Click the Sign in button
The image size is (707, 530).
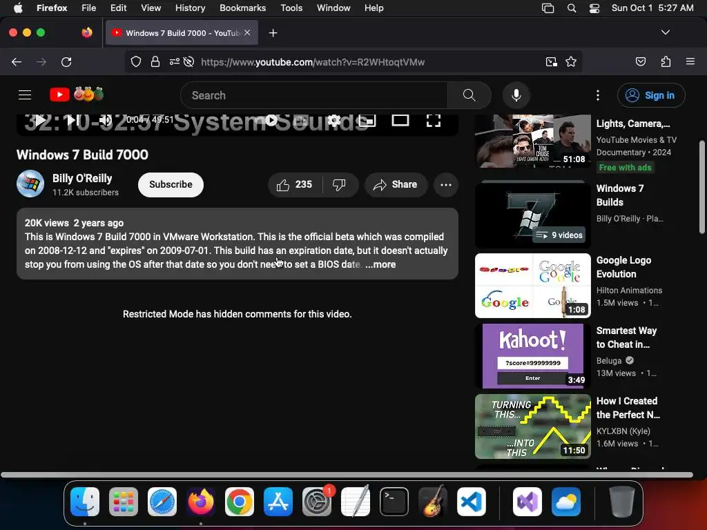[651, 95]
